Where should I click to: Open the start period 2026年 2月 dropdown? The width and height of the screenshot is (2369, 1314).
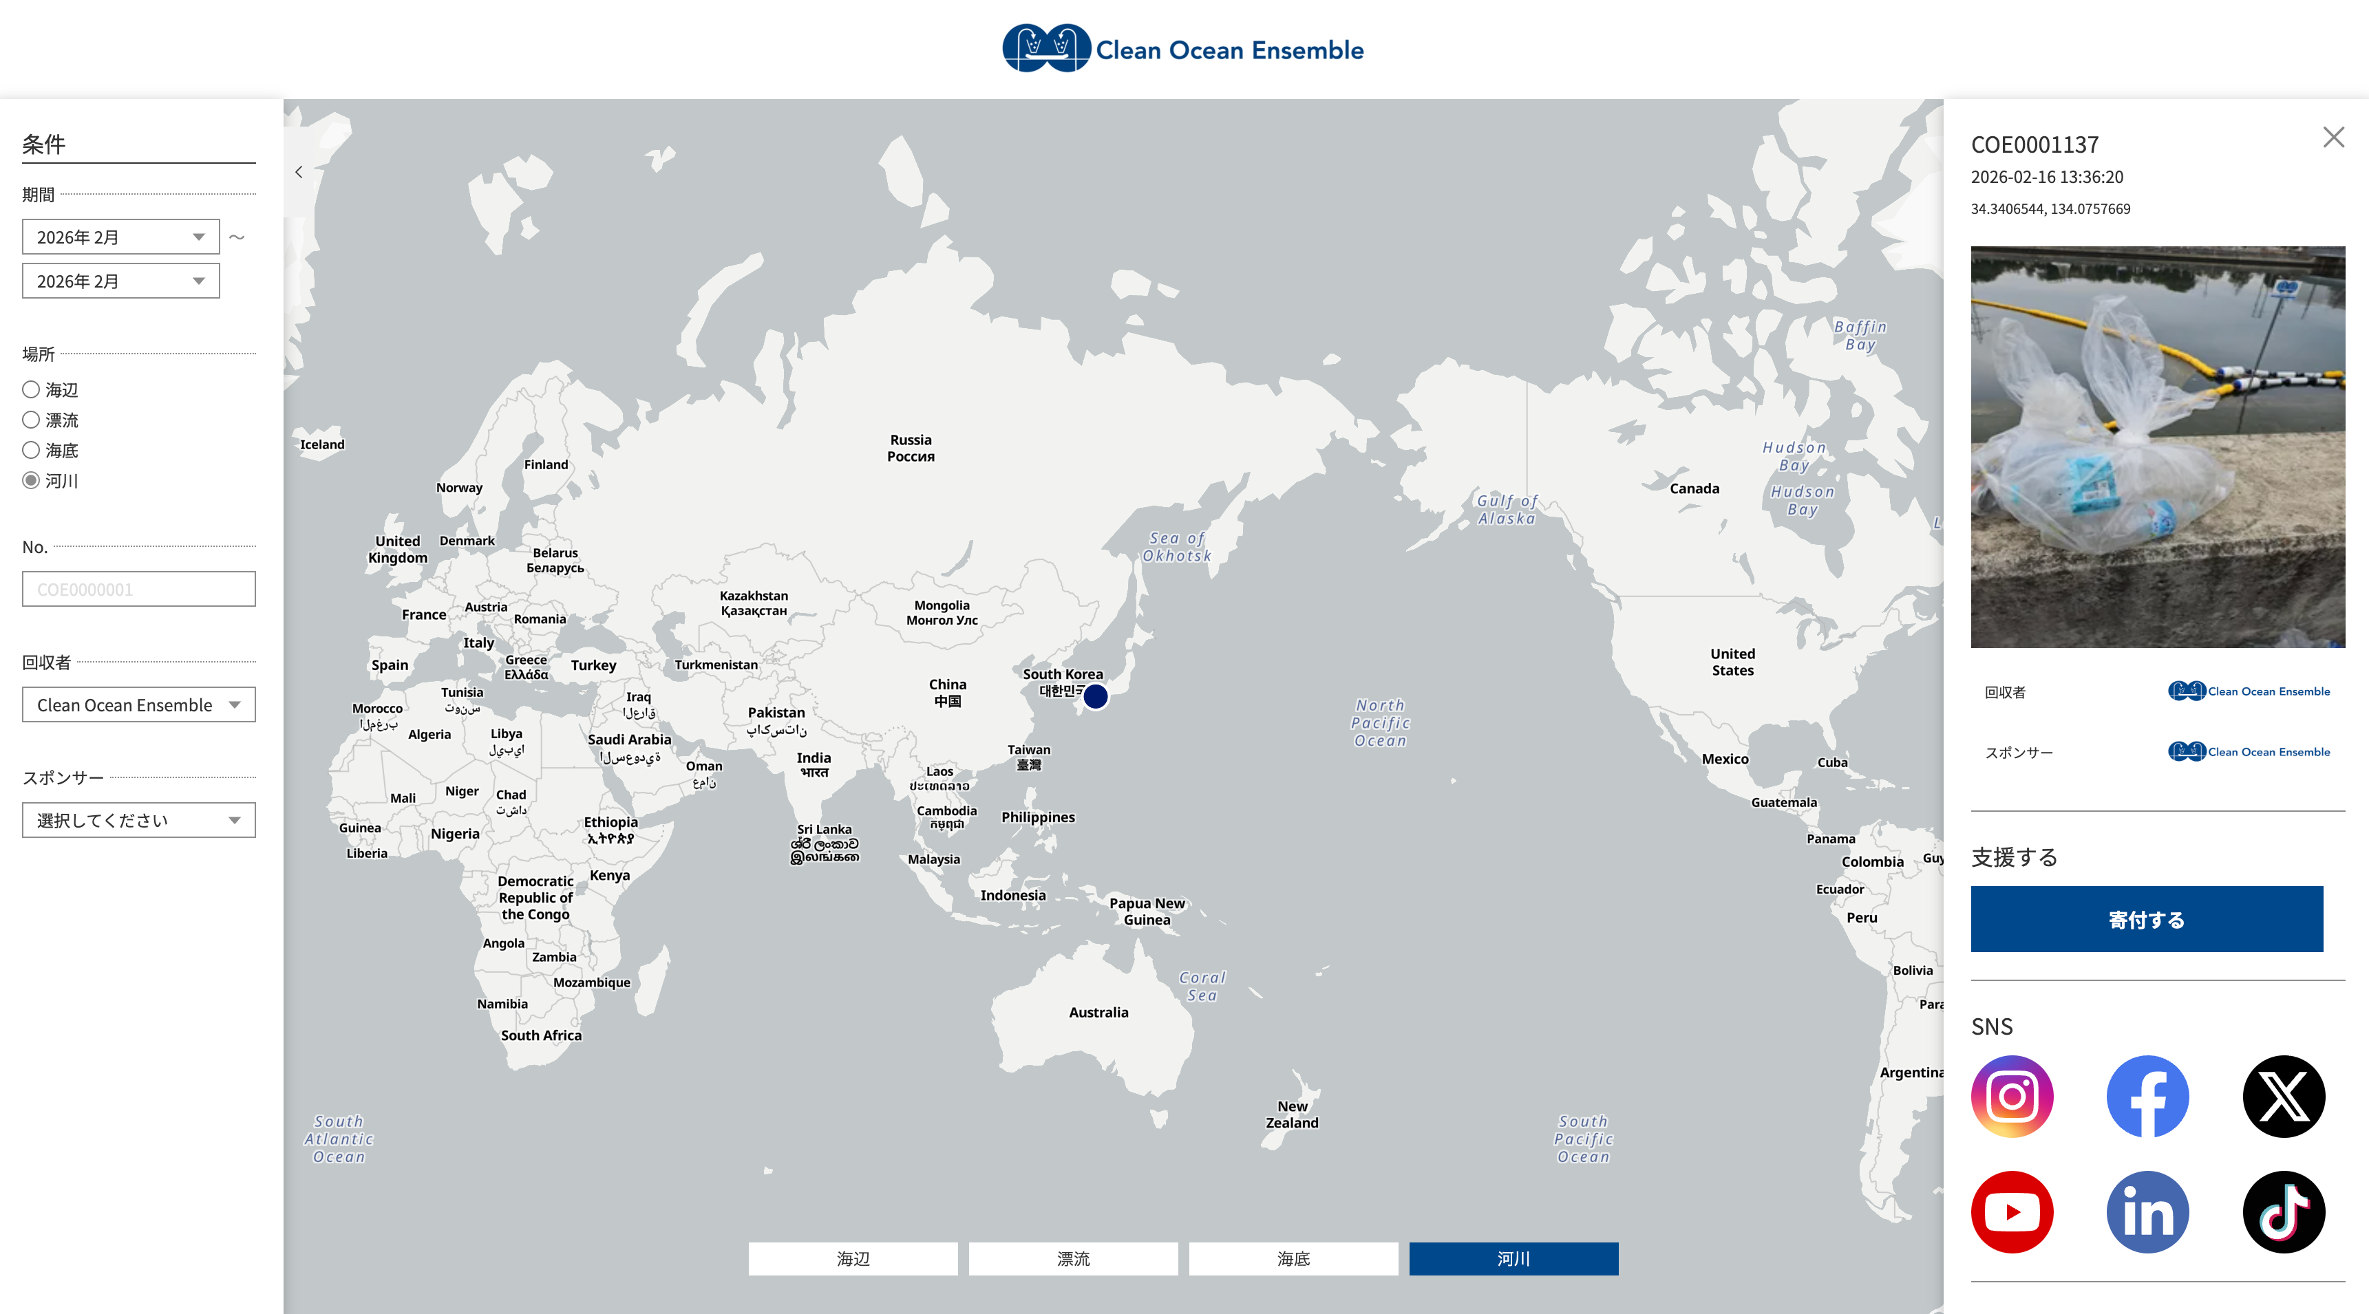click(120, 237)
